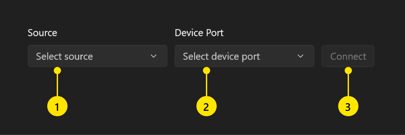Click the small yellow dot below Device Port dropdown

pos(207,71)
